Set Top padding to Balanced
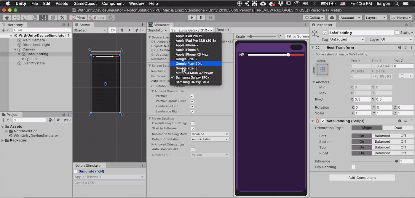Screen dimensions: 415x198 point(382,147)
